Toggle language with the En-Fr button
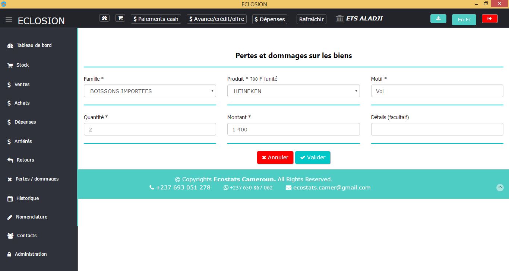Screen dimensions: 509x271 click(x=464, y=19)
